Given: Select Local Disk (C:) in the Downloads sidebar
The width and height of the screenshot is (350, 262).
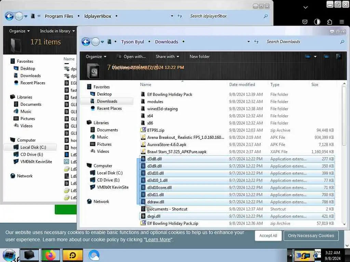Looking at the screenshot, I should tap(110, 173).
